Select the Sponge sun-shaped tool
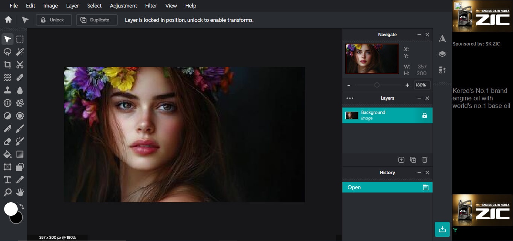 pyautogui.click(x=20, y=116)
